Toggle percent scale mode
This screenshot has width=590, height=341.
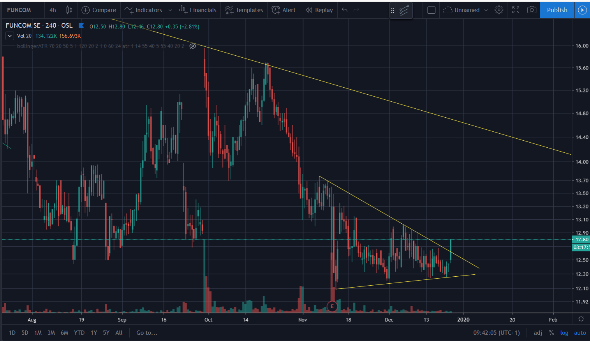click(x=551, y=332)
